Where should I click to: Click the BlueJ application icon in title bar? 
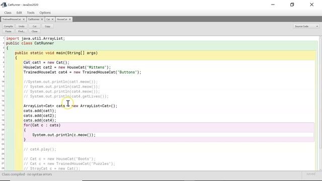click(x=4, y=5)
